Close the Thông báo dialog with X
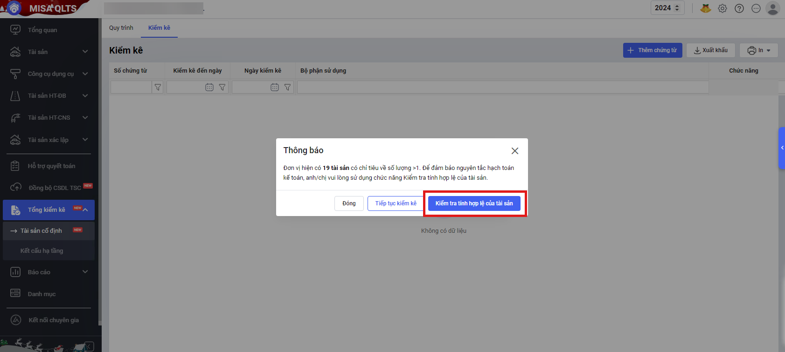785x352 pixels. [514, 151]
